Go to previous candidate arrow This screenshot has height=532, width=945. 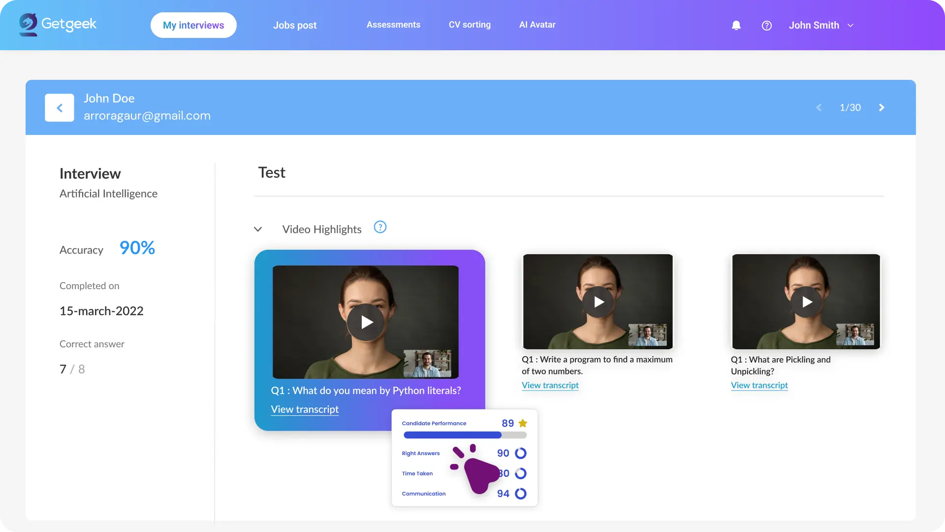coord(819,107)
